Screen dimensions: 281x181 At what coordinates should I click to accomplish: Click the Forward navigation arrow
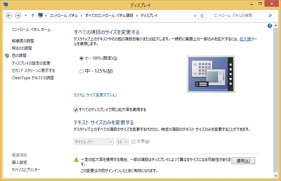(18, 16)
